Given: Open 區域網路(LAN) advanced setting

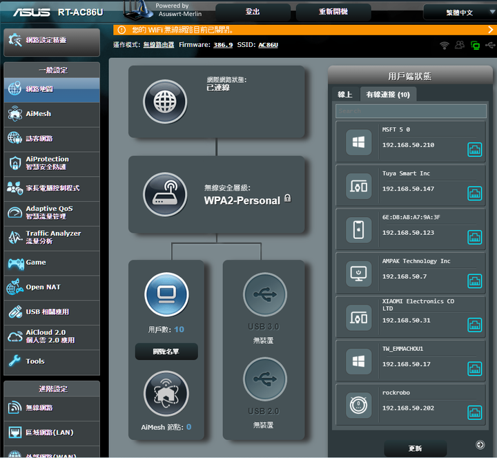Looking at the screenshot, I should 52,432.
